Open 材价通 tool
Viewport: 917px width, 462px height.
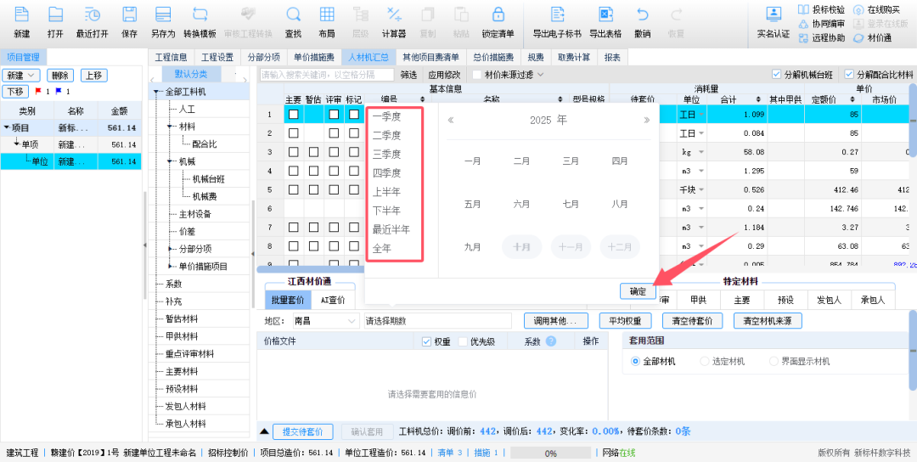[x=873, y=38]
